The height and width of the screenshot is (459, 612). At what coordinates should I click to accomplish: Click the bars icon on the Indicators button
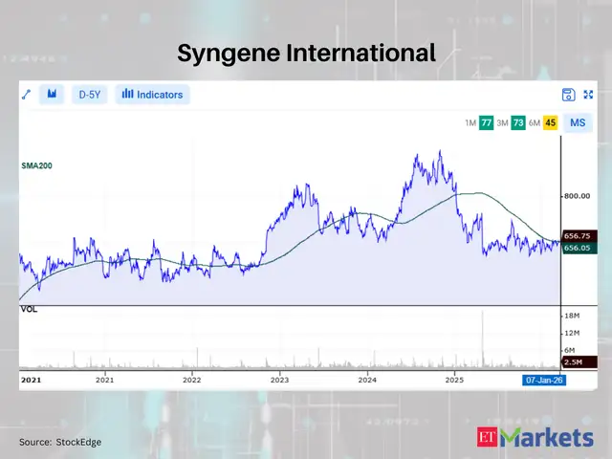point(127,94)
